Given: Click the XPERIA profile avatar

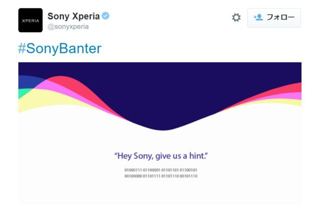Looking at the screenshot, I should [x=30, y=20].
